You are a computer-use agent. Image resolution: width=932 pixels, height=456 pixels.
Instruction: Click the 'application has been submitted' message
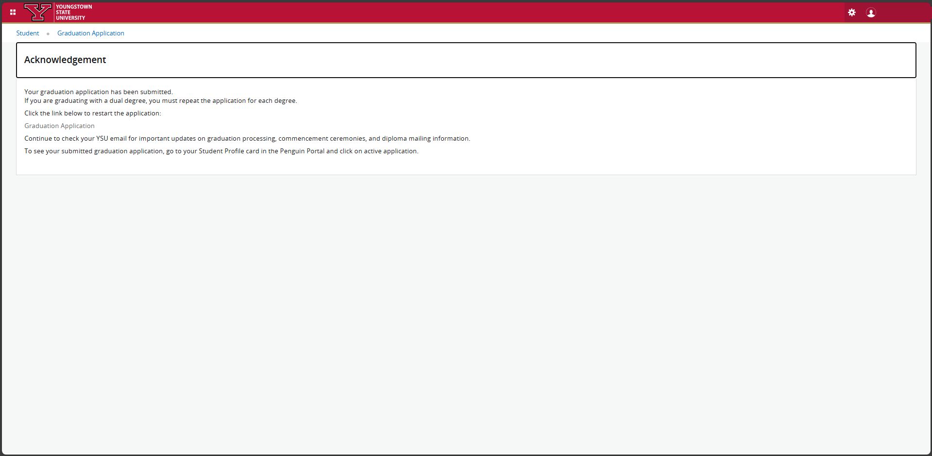point(99,92)
